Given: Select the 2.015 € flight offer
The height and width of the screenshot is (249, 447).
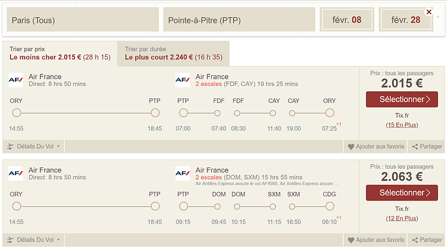Looking at the screenshot, I should pyautogui.click(x=402, y=100).
